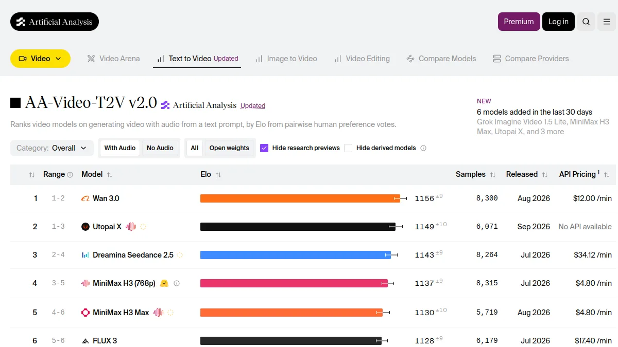This screenshot has width=618, height=347.
Task: Click the pink Elo bar for MiniMax H3 (768p)
Action: [294, 283]
